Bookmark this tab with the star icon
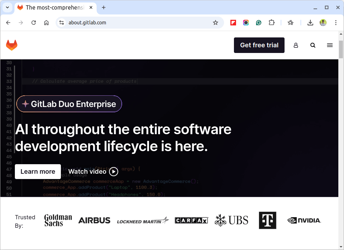This screenshot has height=250, width=344. click(216, 23)
